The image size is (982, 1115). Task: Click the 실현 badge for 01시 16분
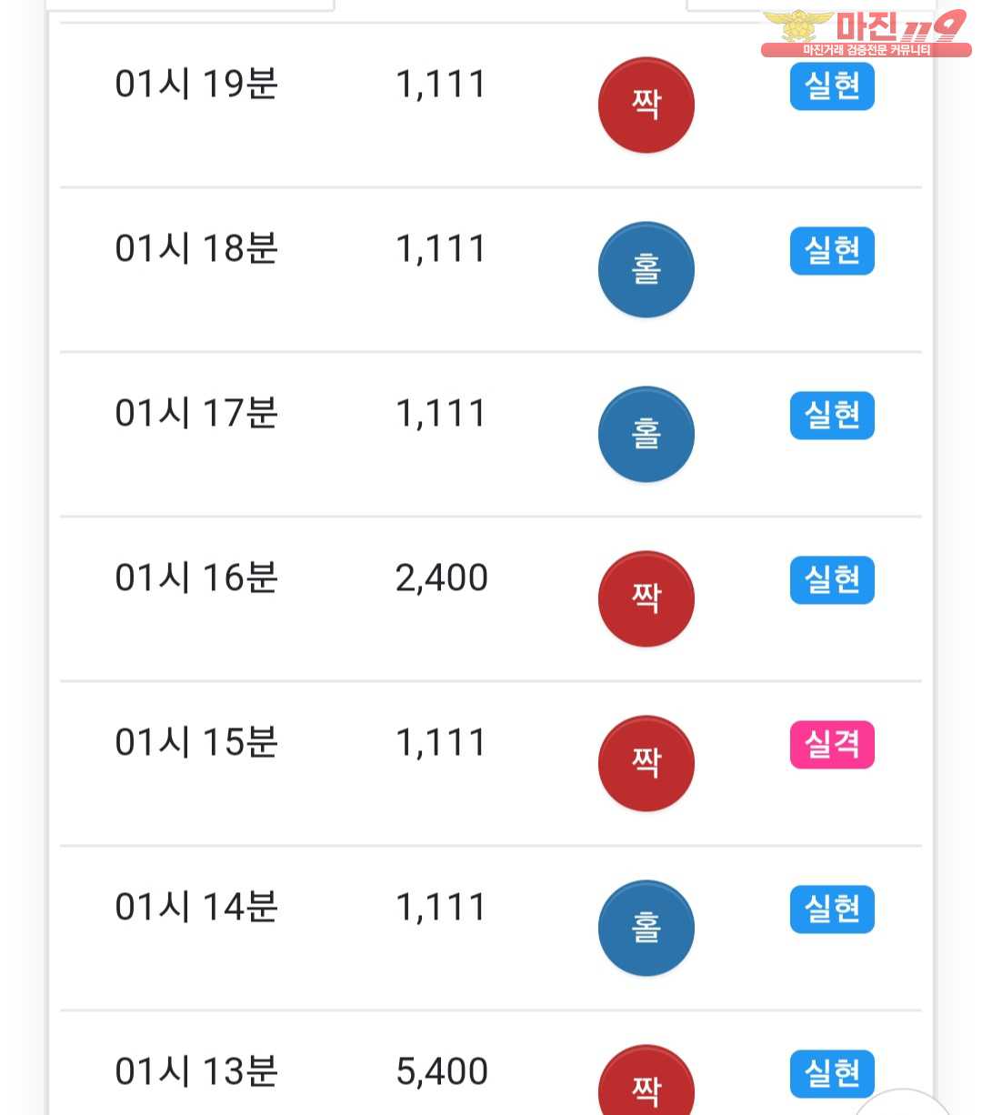pos(832,580)
